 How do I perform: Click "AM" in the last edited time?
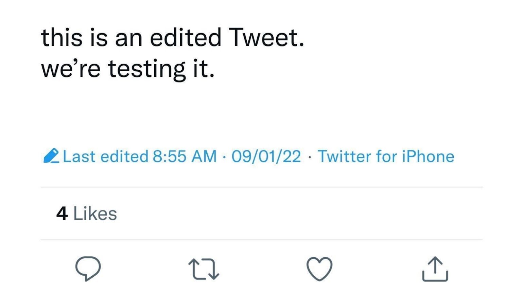(x=204, y=157)
